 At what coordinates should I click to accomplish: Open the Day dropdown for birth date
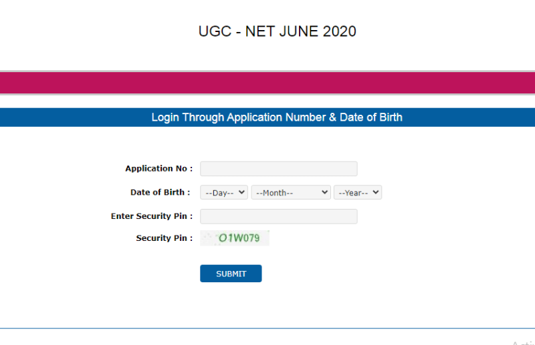223,192
